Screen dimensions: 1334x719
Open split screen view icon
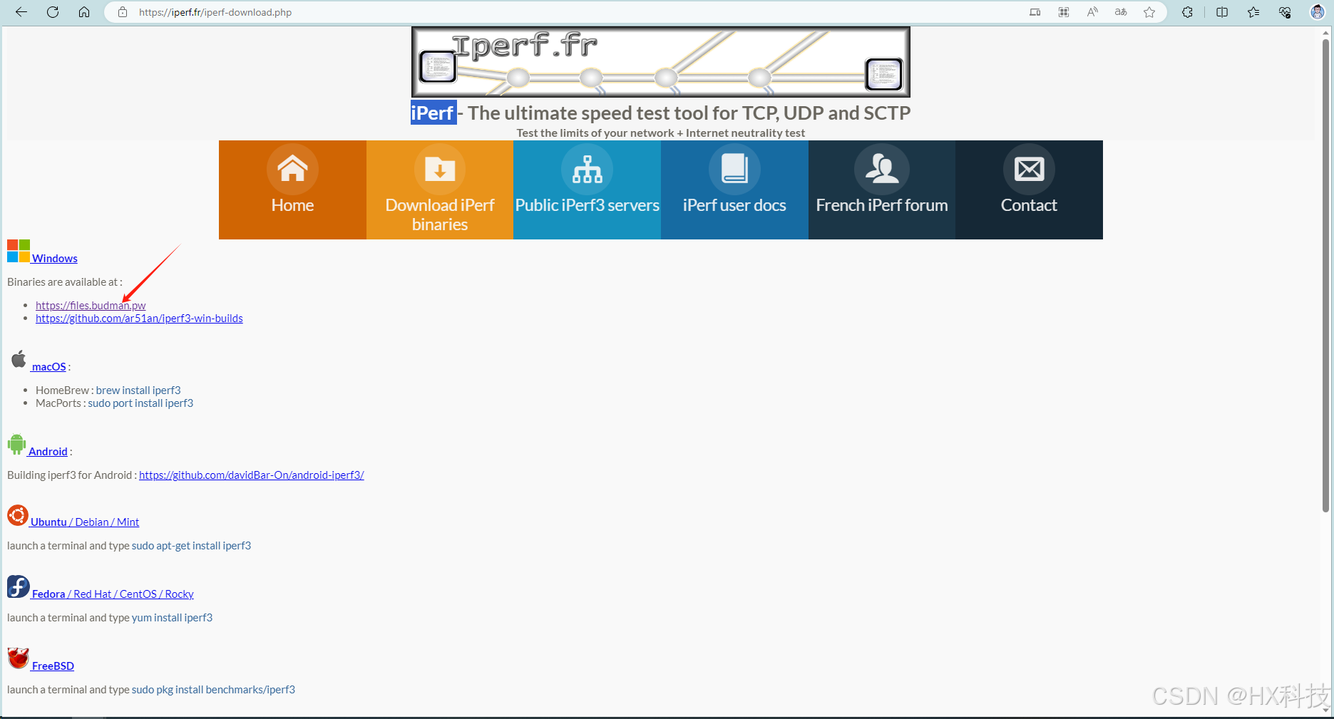(1222, 12)
